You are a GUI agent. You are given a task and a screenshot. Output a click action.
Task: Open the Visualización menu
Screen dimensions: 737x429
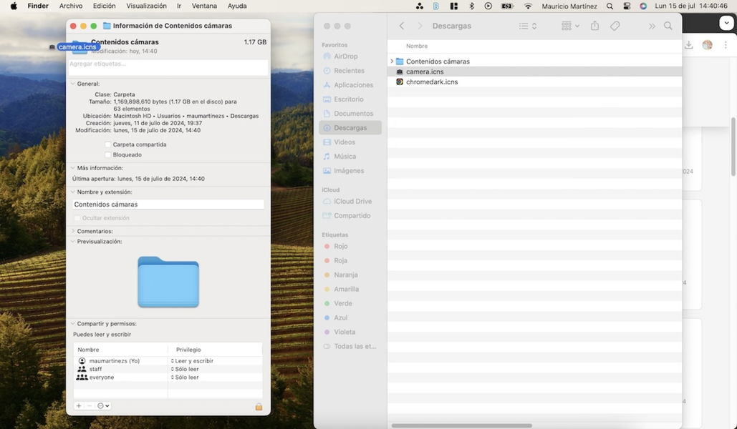(146, 6)
